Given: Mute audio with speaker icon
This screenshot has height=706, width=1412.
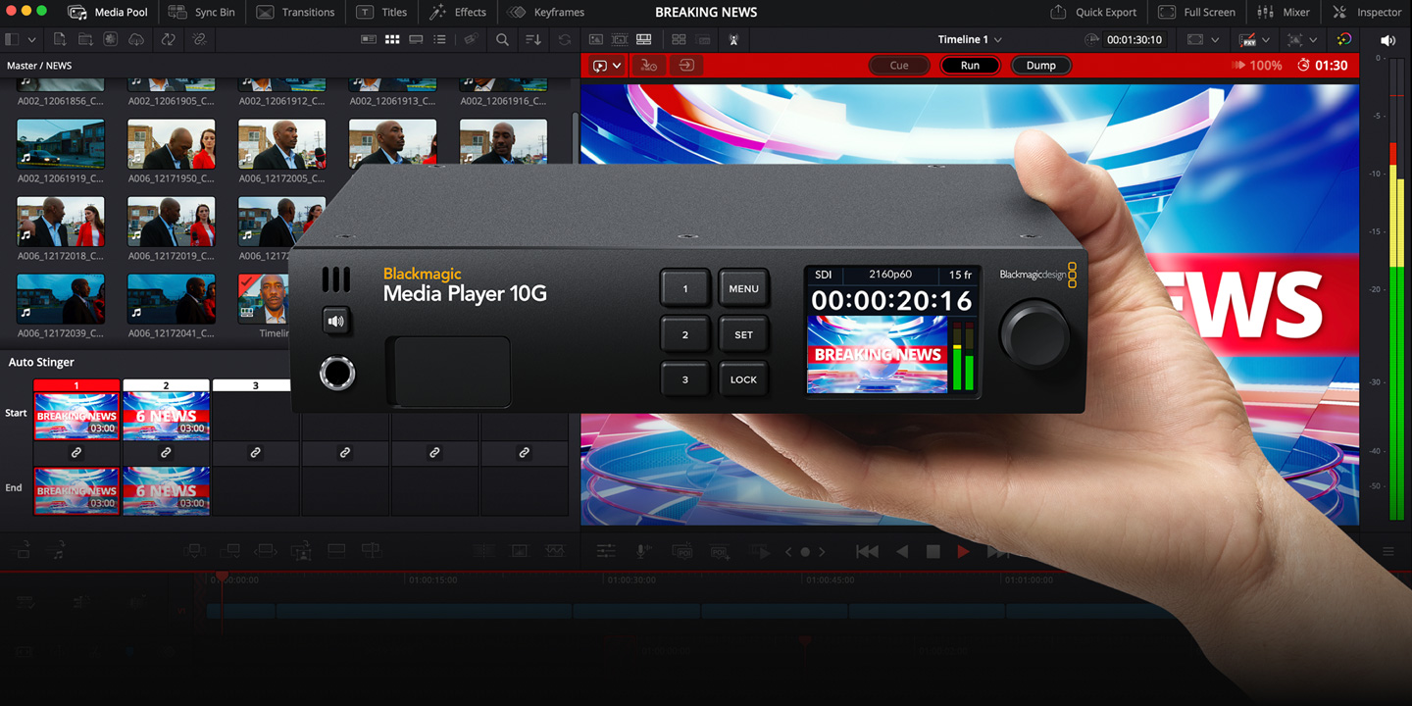Looking at the screenshot, I should pyautogui.click(x=1387, y=40).
